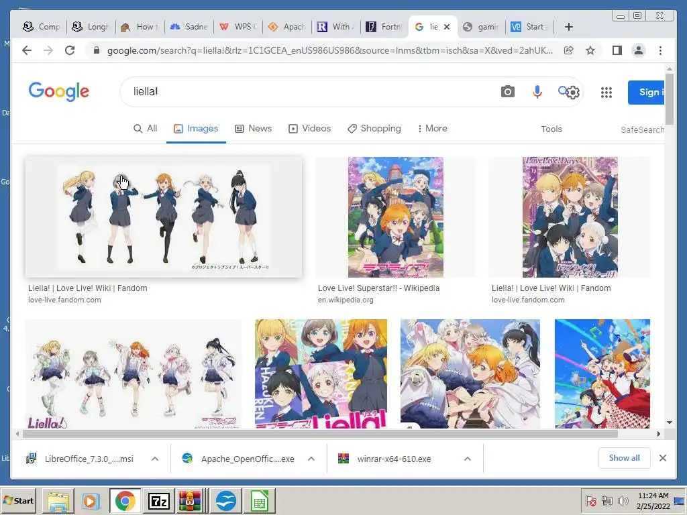Open the Chrome three-dot menu
687x515 pixels.
660,50
